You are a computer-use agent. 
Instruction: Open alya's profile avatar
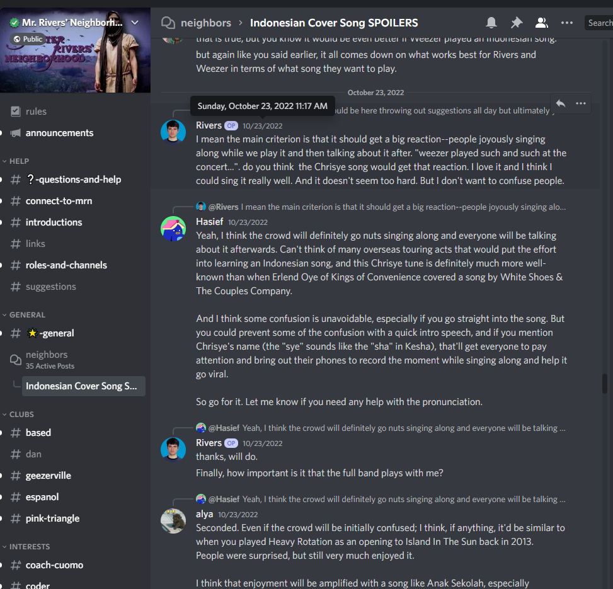173,521
